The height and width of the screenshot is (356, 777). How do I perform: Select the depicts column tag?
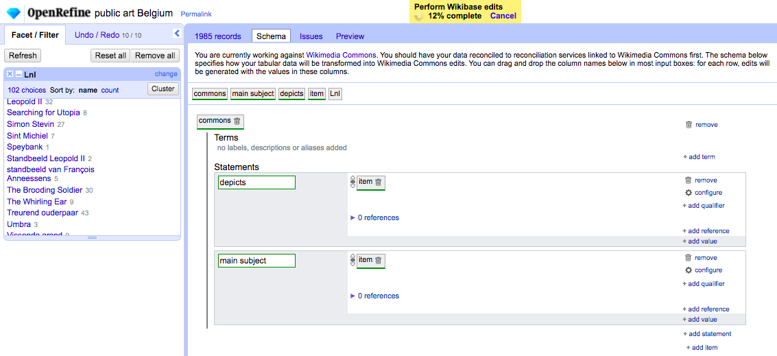coord(292,94)
